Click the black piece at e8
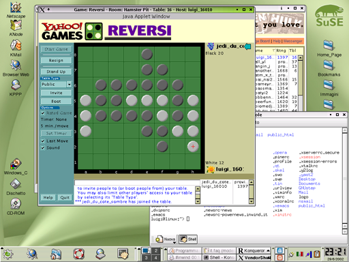Screen dimensions: 349x262 147,55
